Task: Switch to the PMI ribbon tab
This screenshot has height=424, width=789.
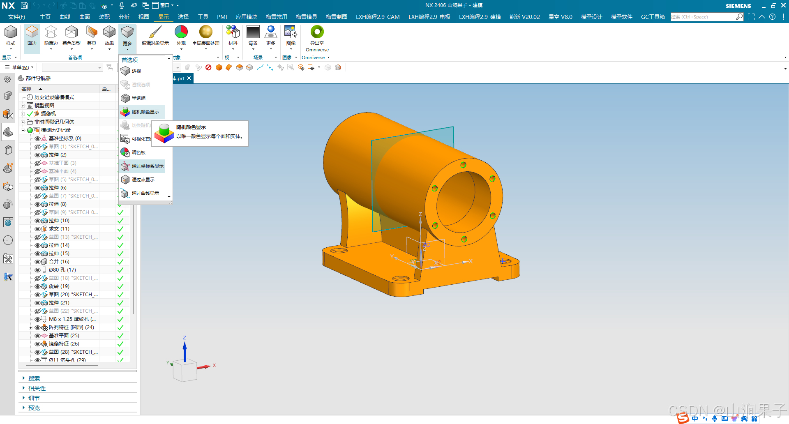Action: [222, 17]
